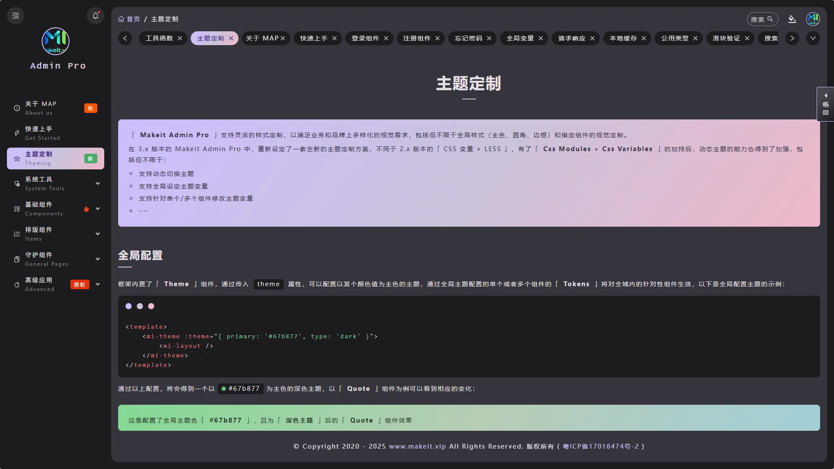The width and height of the screenshot is (834, 469).
Task: Open notifications bell
Action: pyautogui.click(x=96, y=16)
